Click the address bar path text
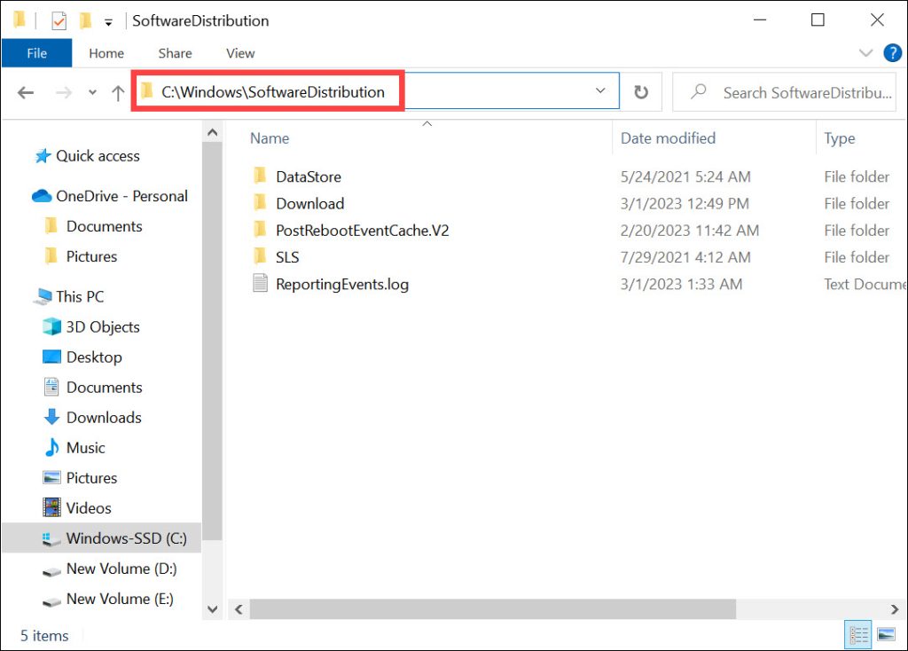Screen dimensions: 908x651 click(273, 92)
